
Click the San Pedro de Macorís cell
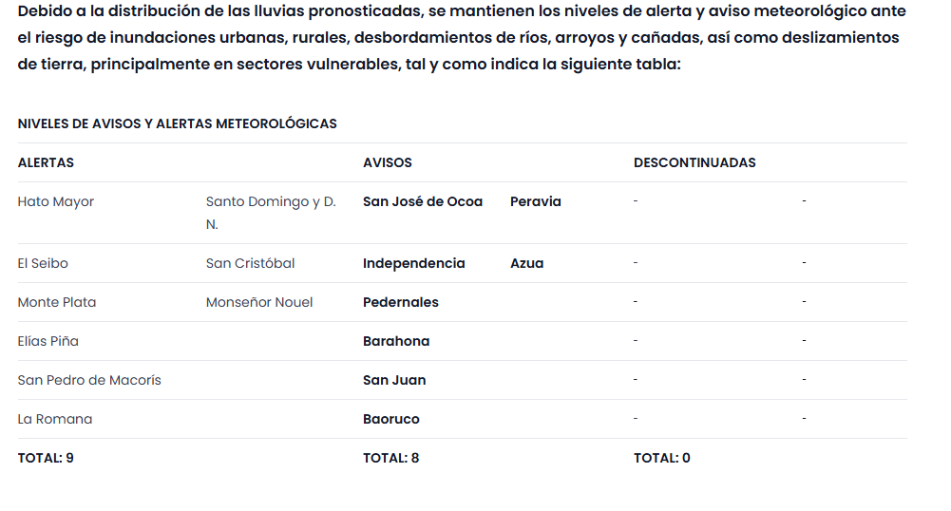point(89,380)
